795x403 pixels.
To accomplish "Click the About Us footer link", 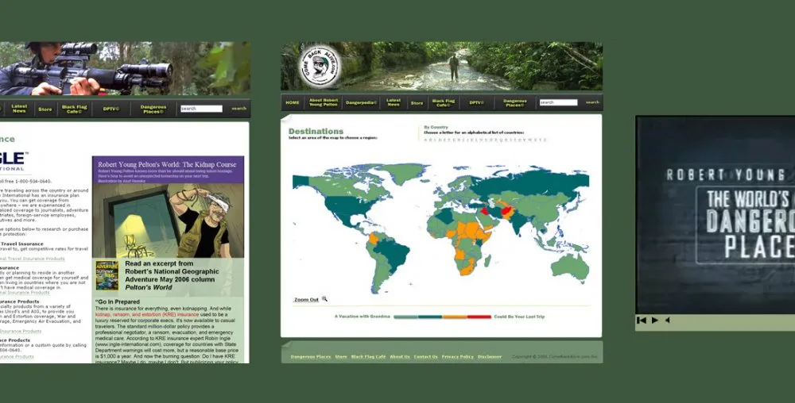I will coord(400,357).
